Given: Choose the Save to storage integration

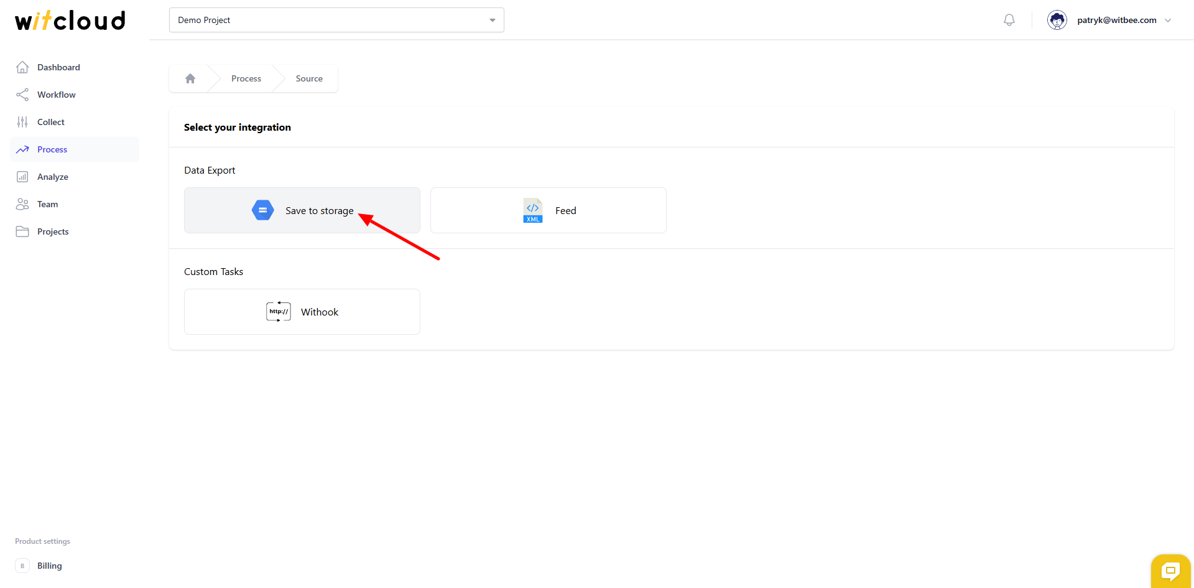Looking at the screenshot, I should tap(302, 210).
